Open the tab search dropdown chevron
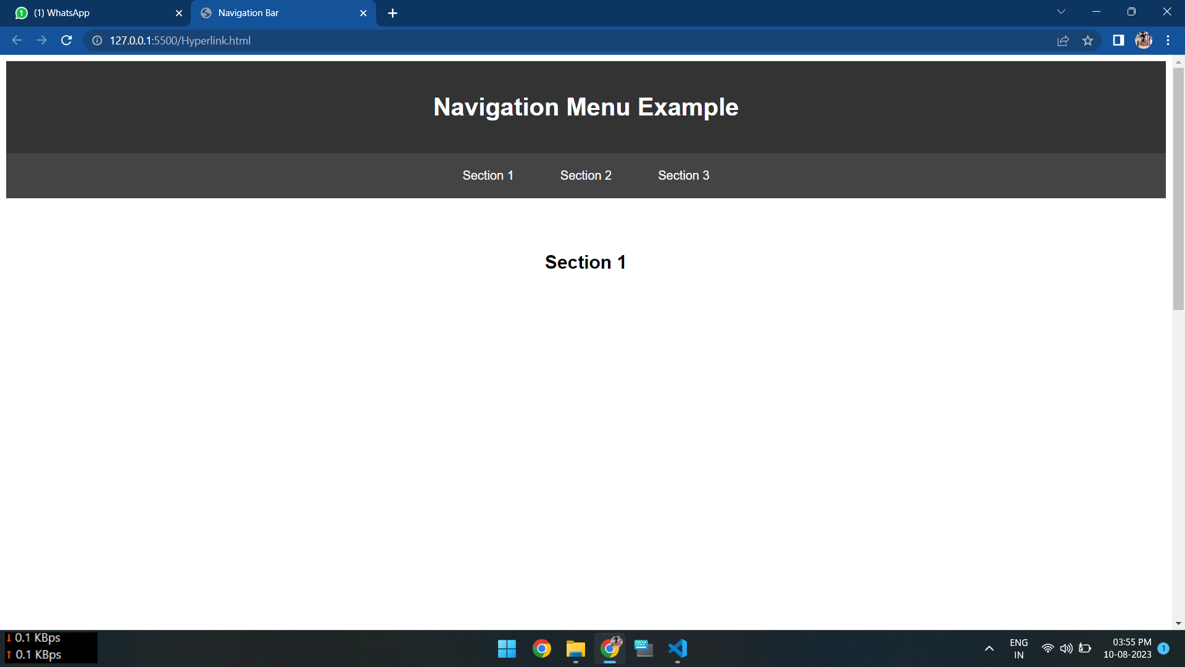The image size is (1185, 667). (x=1060, y=11)
